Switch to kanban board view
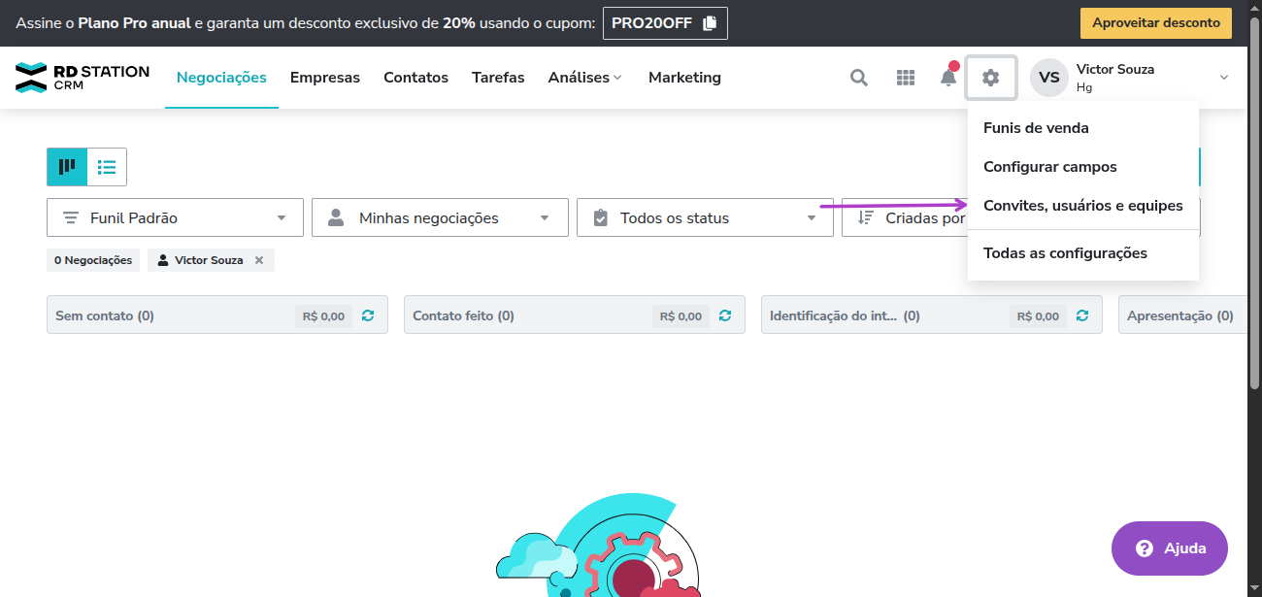Image resolution: width=1262 pixels, height=597 pixels. [67, 167]
